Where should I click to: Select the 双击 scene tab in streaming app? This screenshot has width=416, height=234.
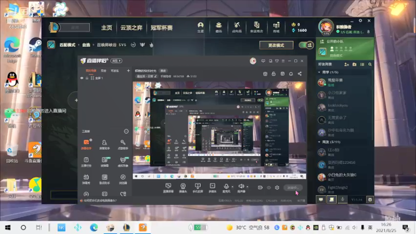point(103,71)
